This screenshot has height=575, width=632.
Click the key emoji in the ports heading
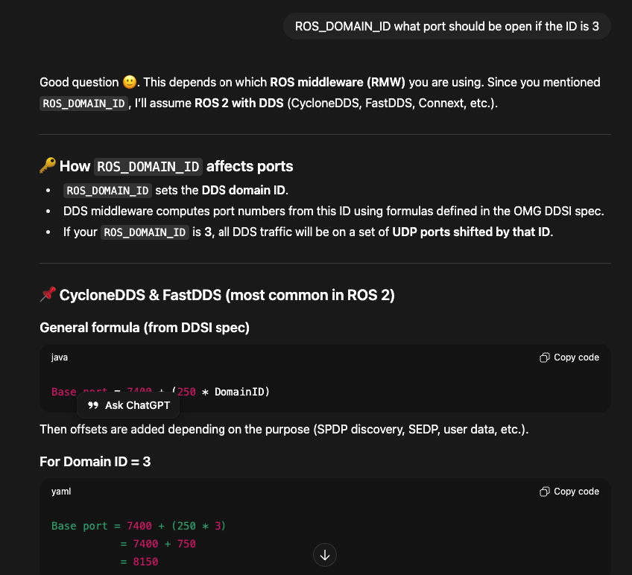pyautogui.click(x=47, y=165)
